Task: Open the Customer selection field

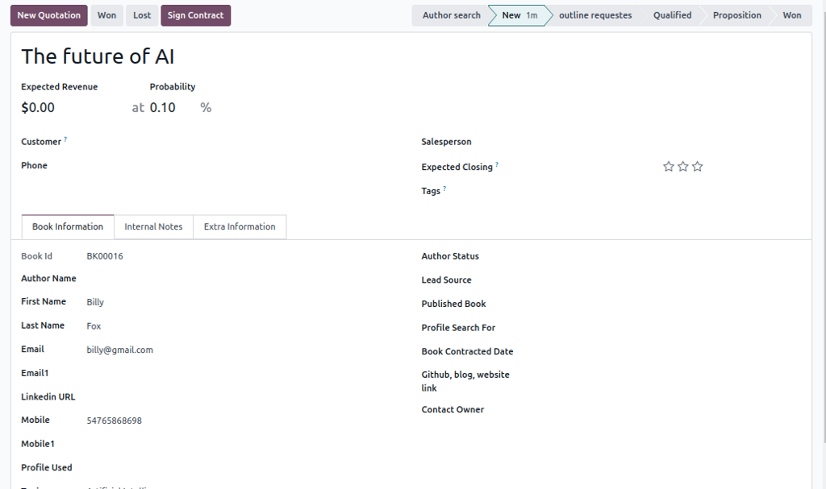Action: [x=234, y=142]
